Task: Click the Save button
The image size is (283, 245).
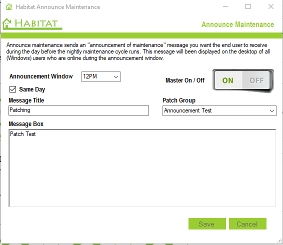Action: coord(207,224)
